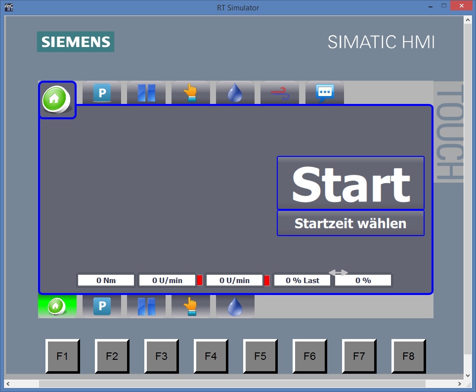The height and width of the screenshot is (392, 476).
Task: Click the 0 % Last load field
Action: click(x=302, y=280)
